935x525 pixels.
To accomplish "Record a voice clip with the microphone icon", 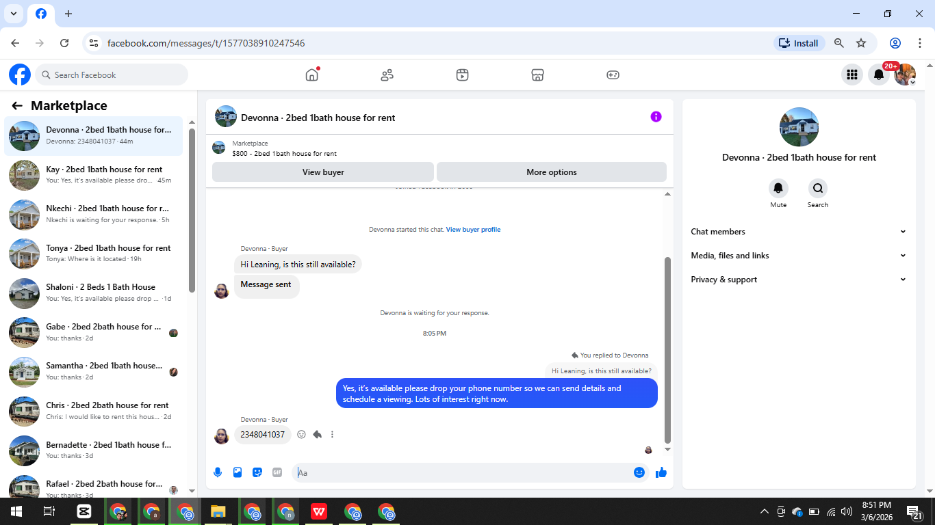I will [218, 472].
